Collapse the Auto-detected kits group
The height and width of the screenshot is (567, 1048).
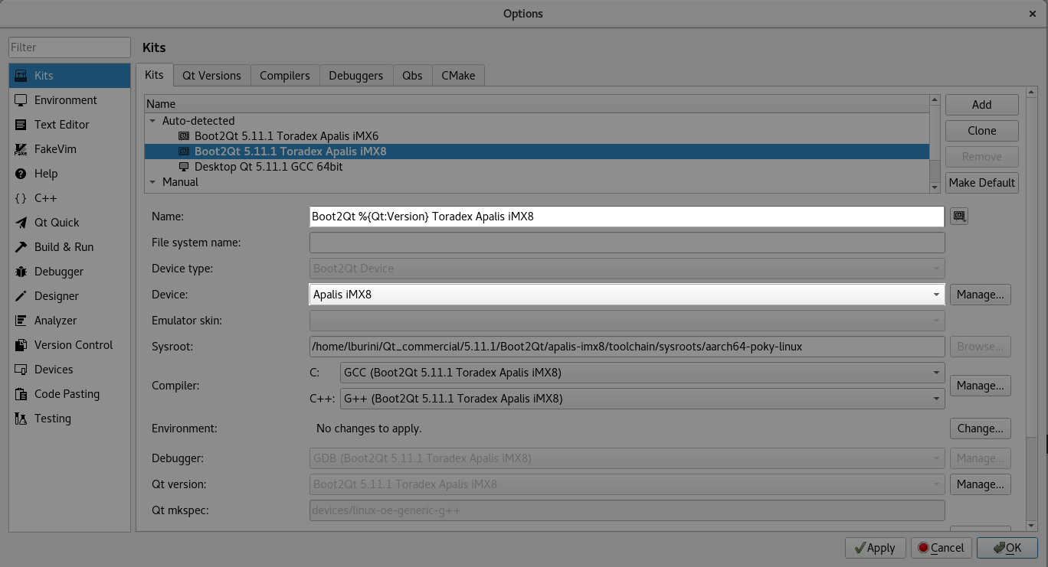tap(152, 121)
